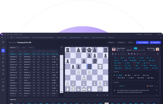Click the down-arrow demote variation icon
Screen dimensions: 163x104
pyautogui.click(x=124, y=54)
